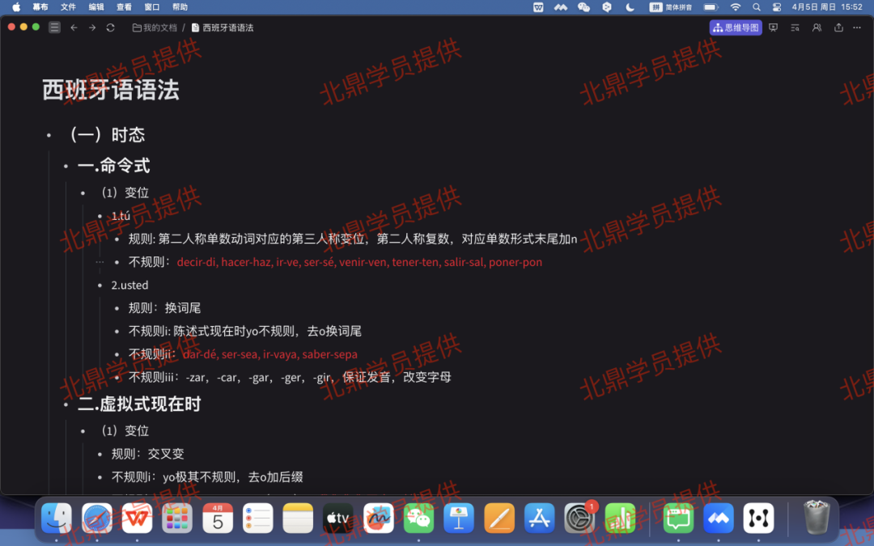Viewport: 874px width, 546px height.
Task: Click the line -zar, -car, -gar 保证发音
Action: click(x=290, y=377)
